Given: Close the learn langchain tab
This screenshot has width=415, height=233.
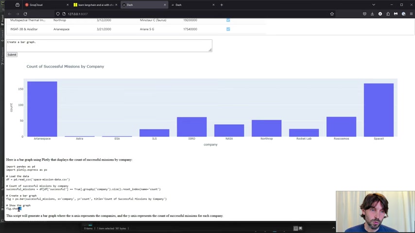Looking at the screenshot, I should [116, 5].
